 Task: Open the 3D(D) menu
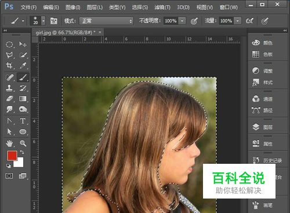pos(183,8)
